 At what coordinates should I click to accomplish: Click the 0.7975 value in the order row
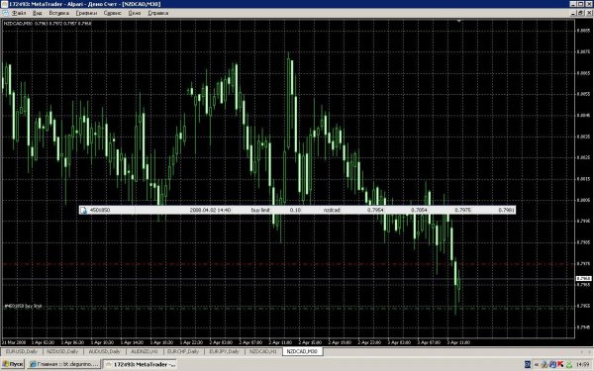[x=462, y=210]
